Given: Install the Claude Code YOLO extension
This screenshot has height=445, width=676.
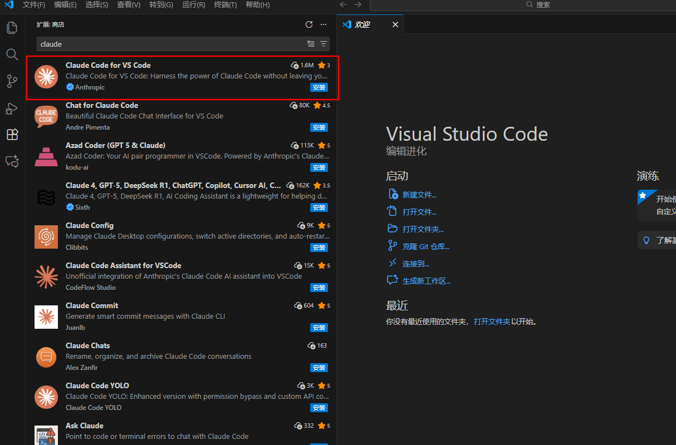Looking at the screenshot, I should [x=319, y=408].
